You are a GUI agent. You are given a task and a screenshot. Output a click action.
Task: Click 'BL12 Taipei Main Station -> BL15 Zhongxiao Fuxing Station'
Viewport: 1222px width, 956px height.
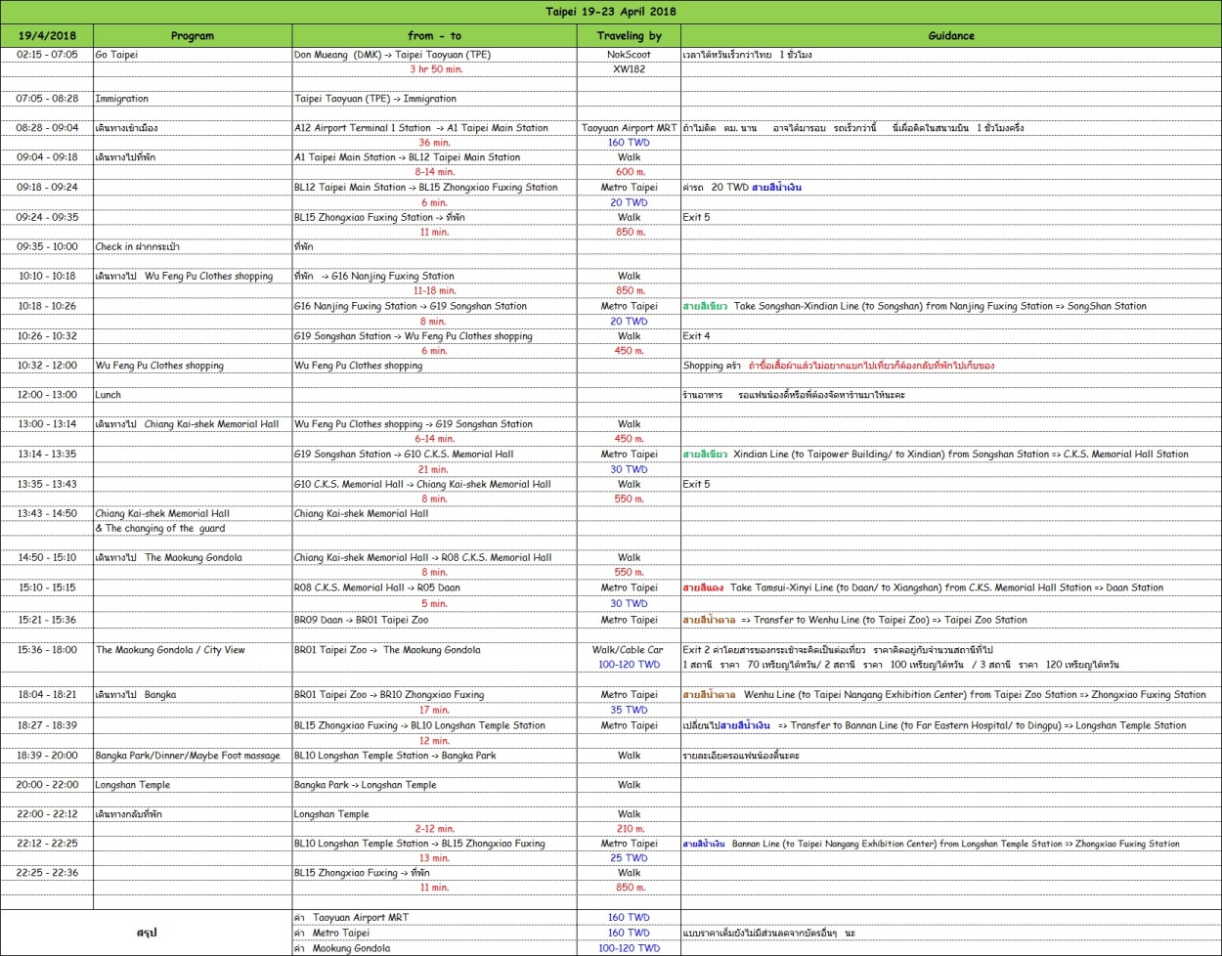pos(434,188)
